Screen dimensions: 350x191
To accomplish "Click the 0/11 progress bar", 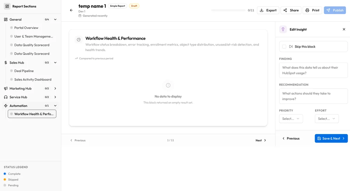I will tap(229, 10).
